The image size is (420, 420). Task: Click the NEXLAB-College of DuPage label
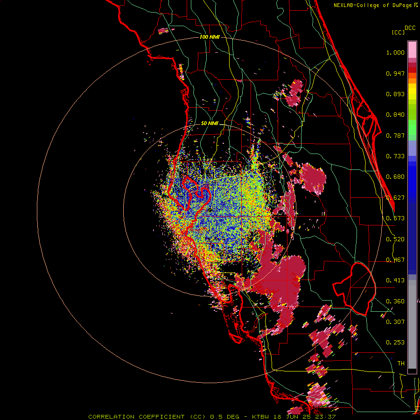pyautogui.click(x=373, y=5)
